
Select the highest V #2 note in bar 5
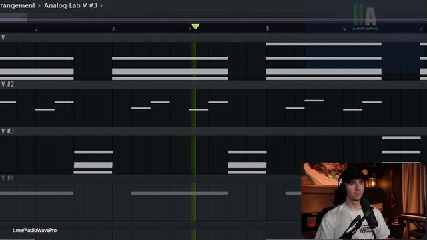pos(314,101)
